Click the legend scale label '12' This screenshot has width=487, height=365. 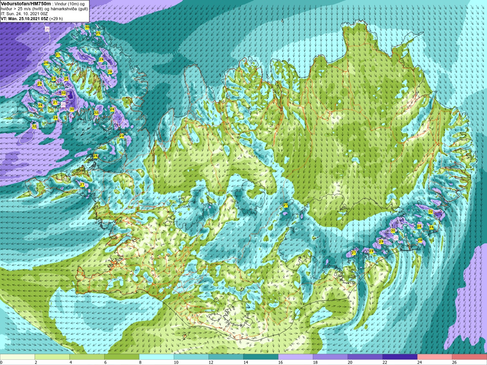(x=211, y=362)
